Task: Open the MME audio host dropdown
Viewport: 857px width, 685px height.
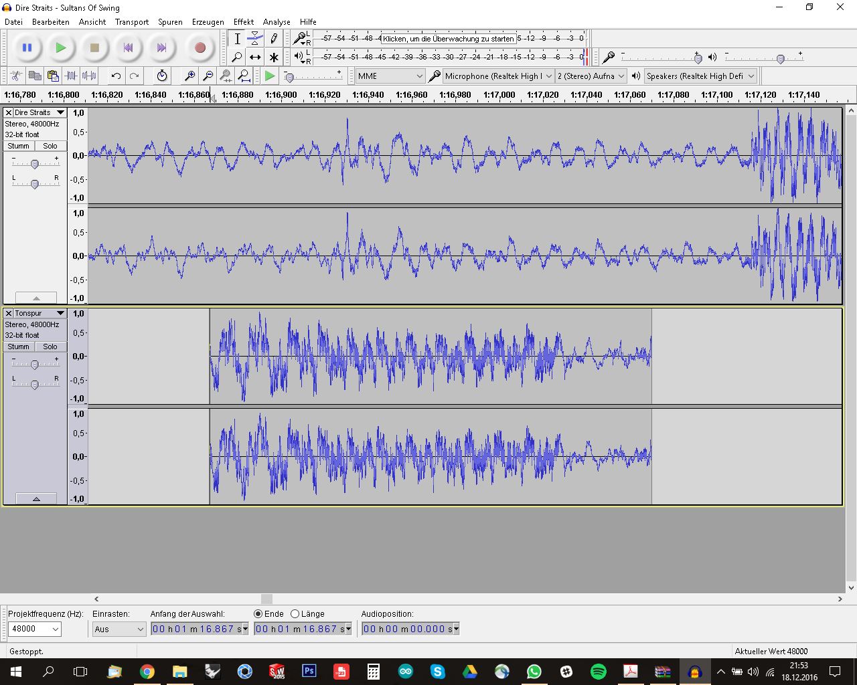Action: click(390, 76)
